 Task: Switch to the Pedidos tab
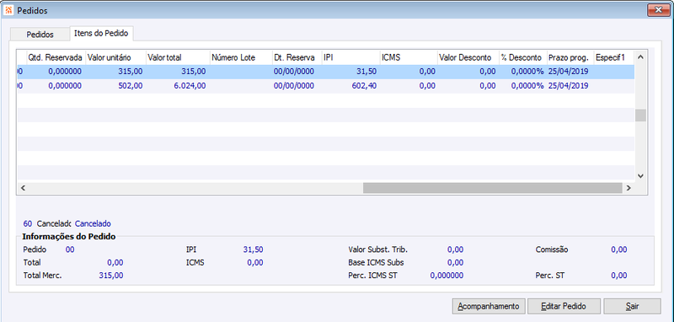pyautogui.click(x=40, y=35)
